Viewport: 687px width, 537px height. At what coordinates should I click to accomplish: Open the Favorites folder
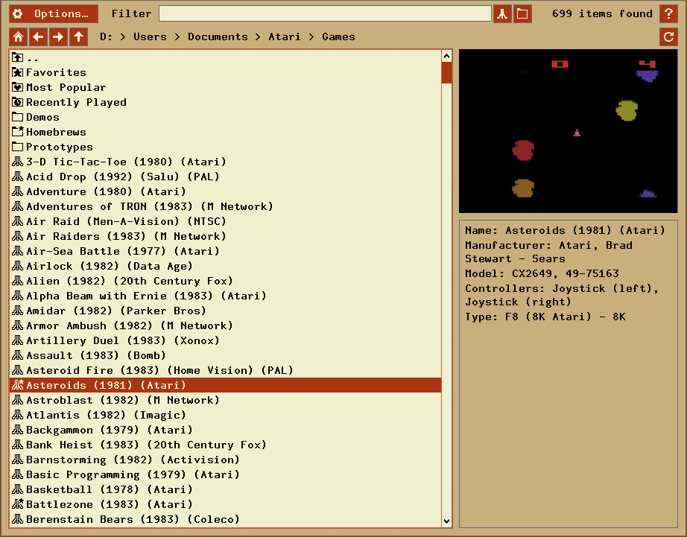tap(225, 73)
